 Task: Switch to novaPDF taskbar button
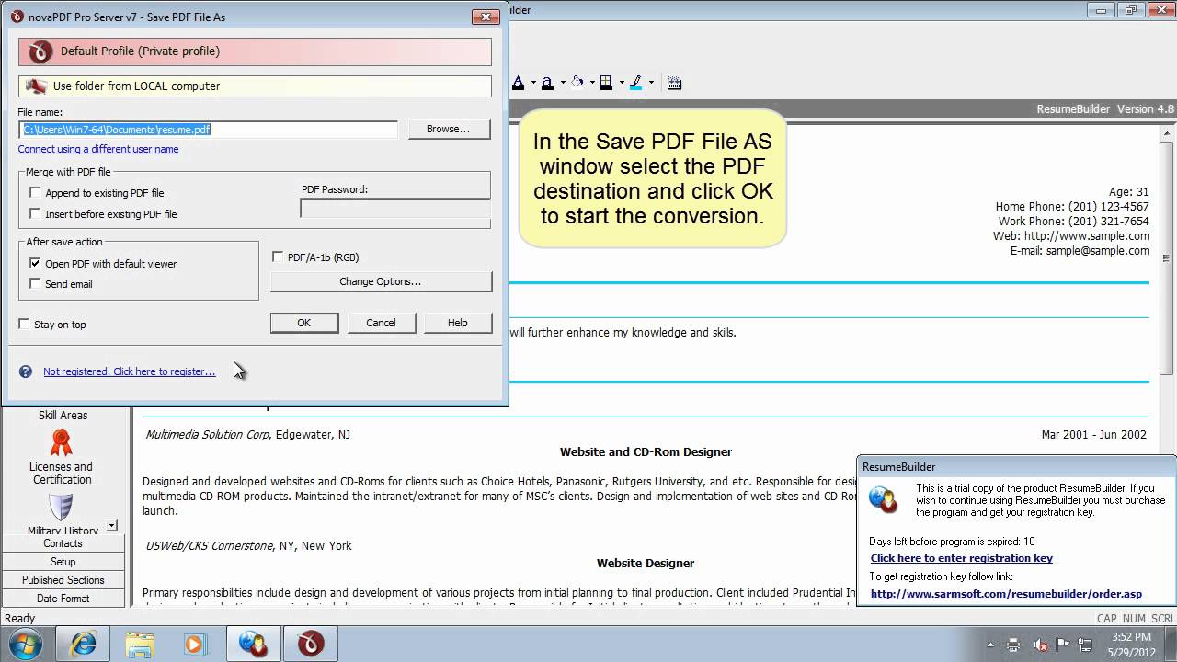pos(310,644)
